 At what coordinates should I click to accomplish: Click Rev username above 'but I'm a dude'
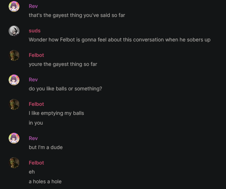point(33,138)
